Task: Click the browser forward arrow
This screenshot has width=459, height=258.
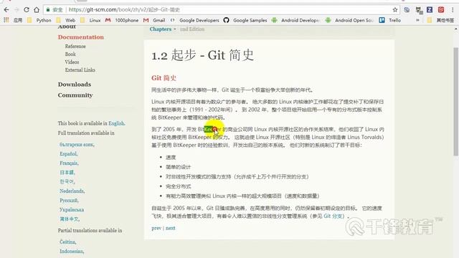Action: point(16,9)
